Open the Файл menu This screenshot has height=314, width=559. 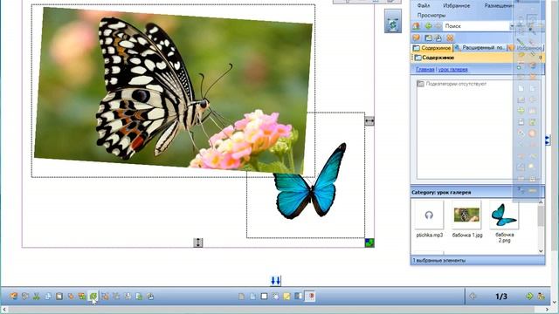coord(423,6)
